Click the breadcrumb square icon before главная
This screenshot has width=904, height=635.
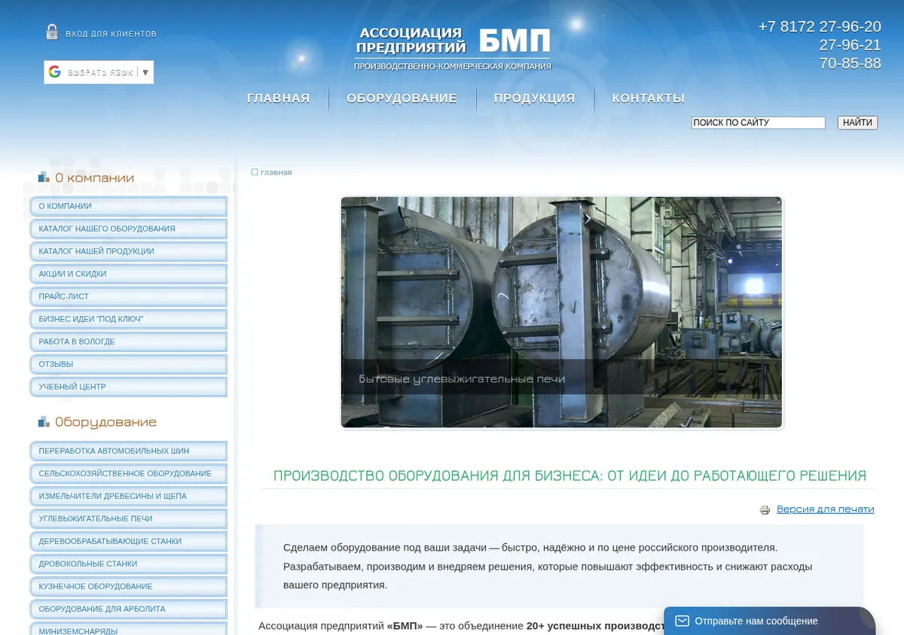(x=255, y=172)
